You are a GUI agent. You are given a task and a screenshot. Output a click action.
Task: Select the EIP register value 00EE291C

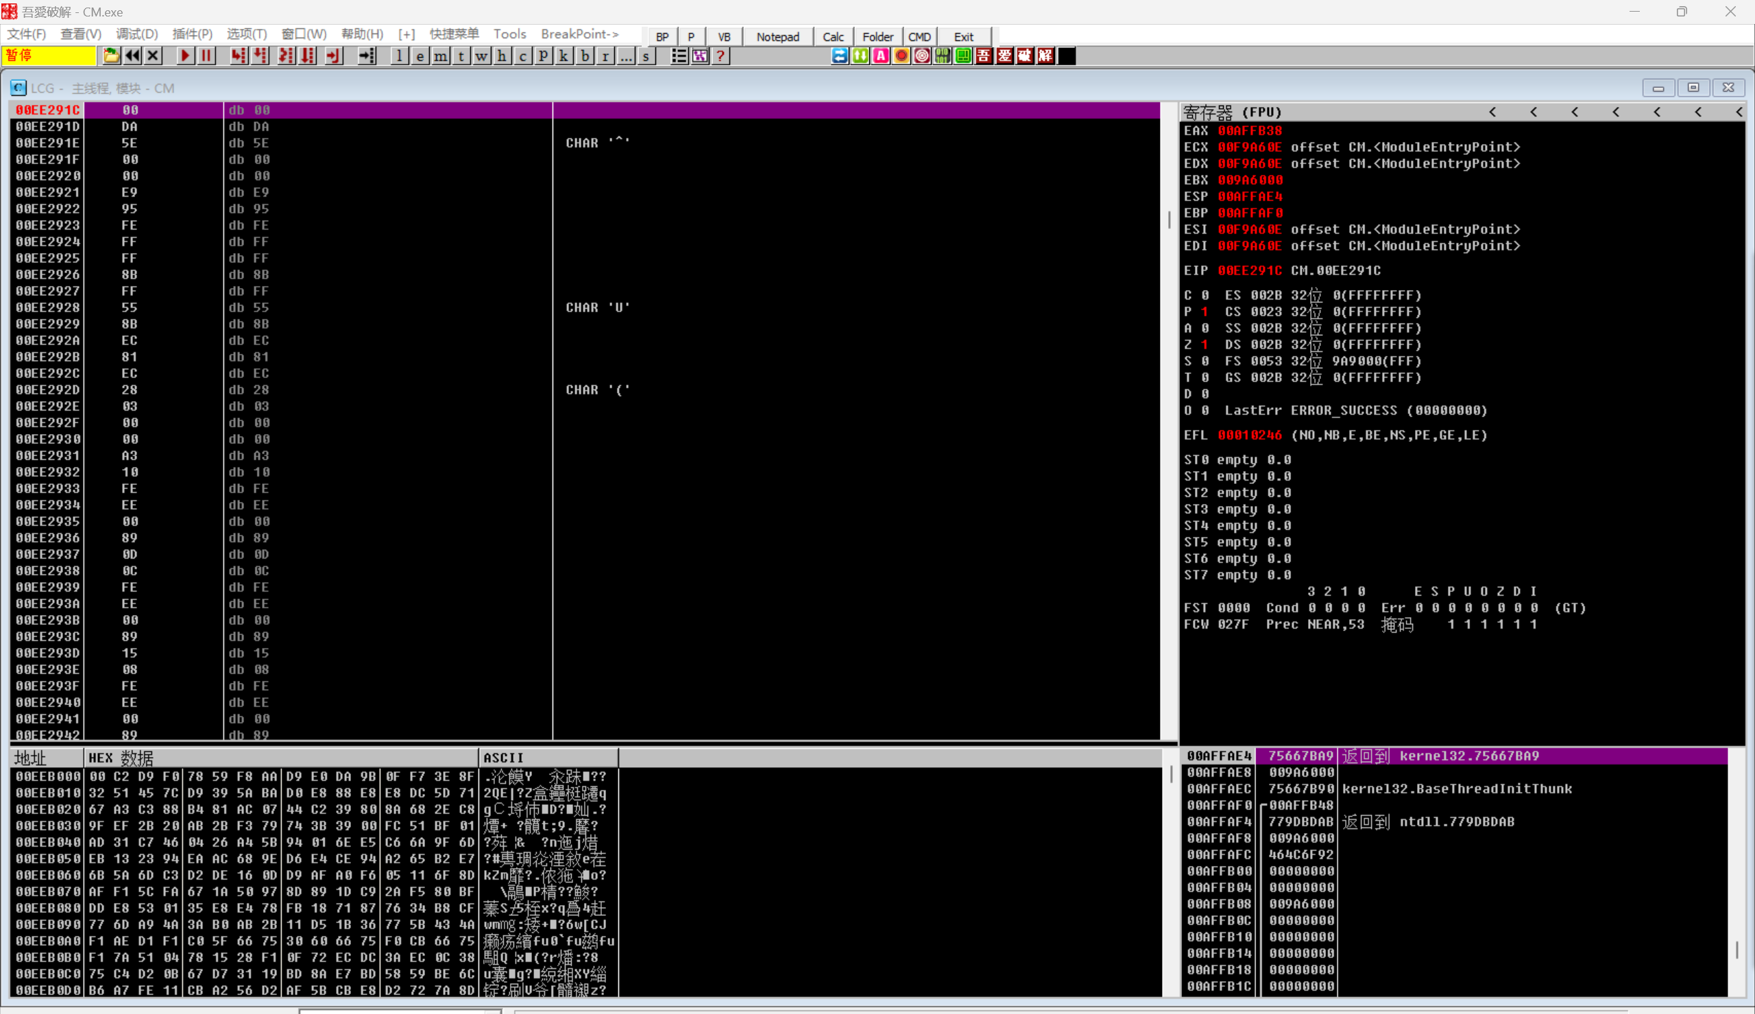point(1250,270)
